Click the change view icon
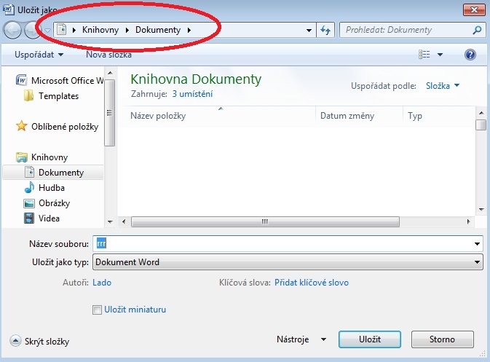The height and width of the screenshot is (362, 490). [424, 55]
